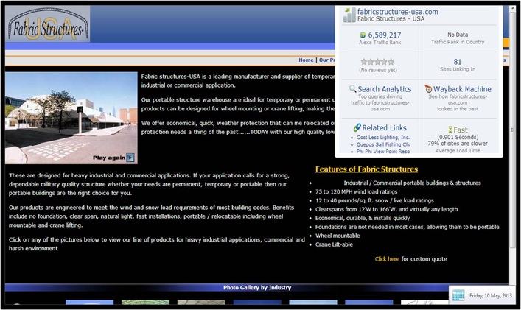Click '75 to 120 MPH wind load ratings'
521x310 pixels.
356,191
